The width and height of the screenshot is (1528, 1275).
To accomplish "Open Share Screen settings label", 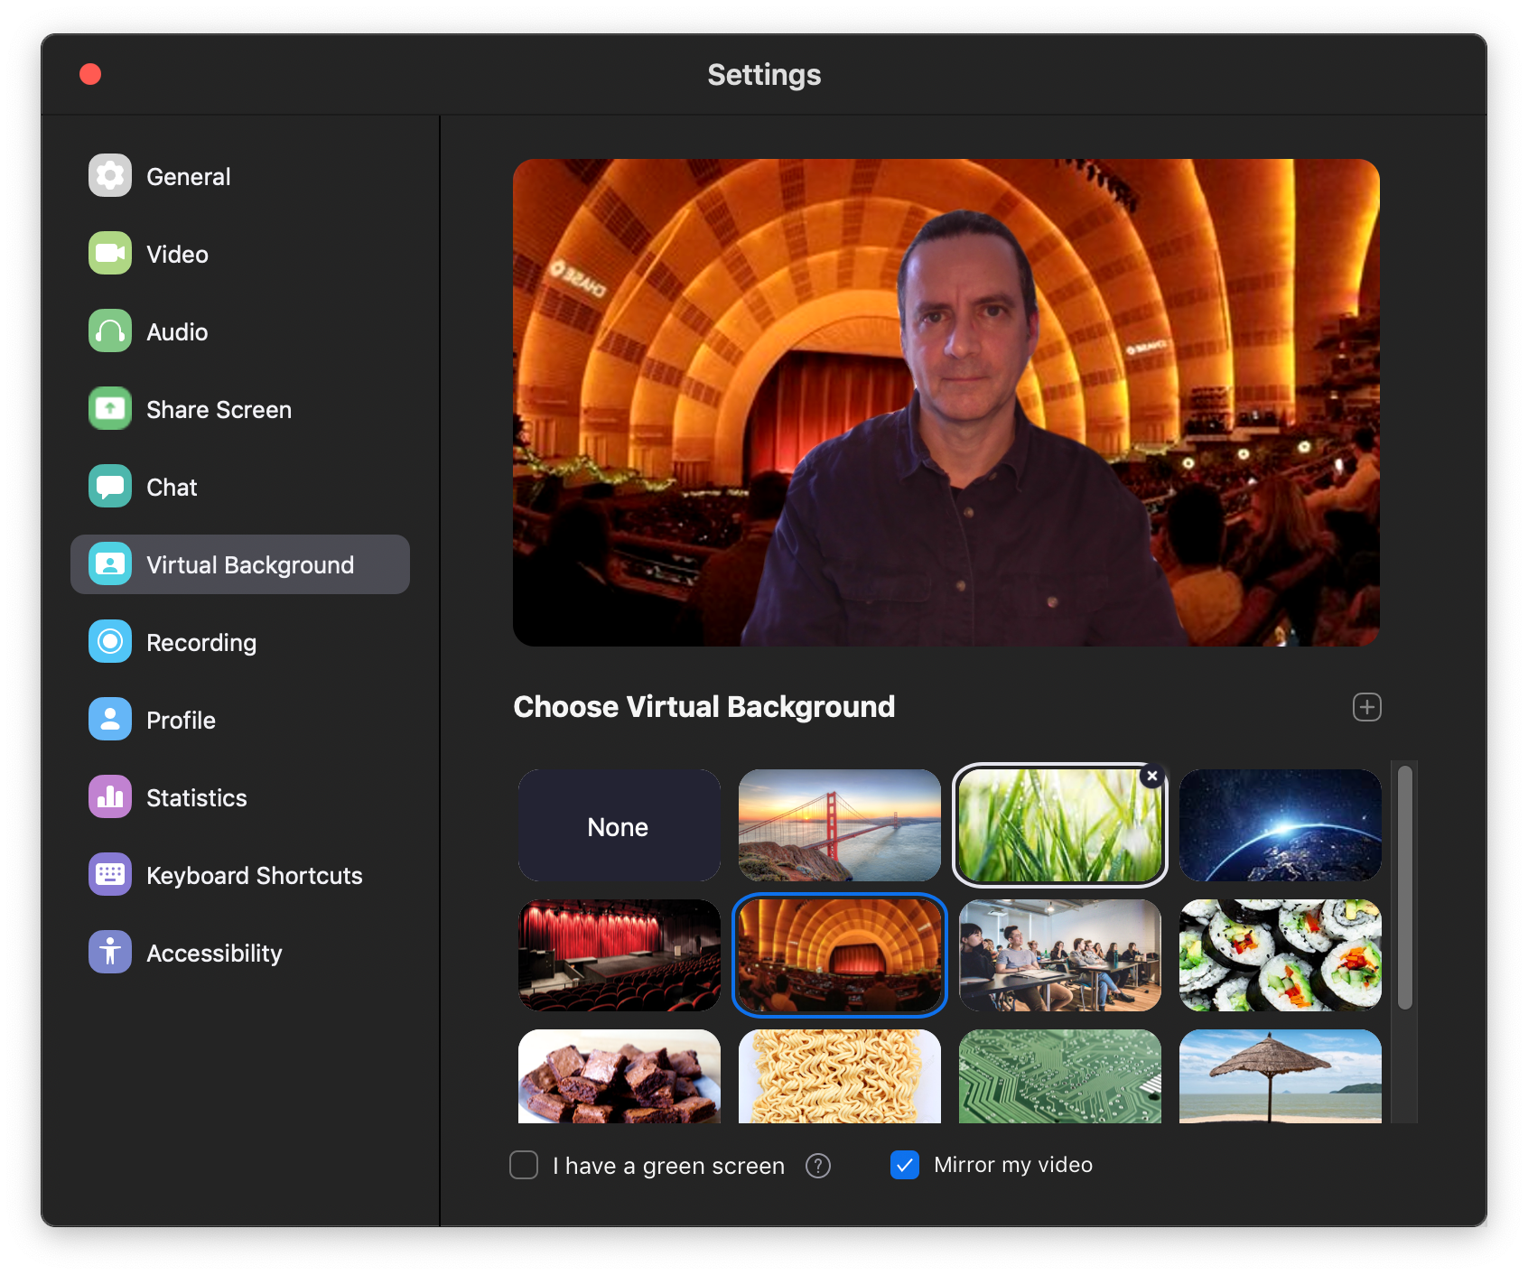I will coord(219,409).
